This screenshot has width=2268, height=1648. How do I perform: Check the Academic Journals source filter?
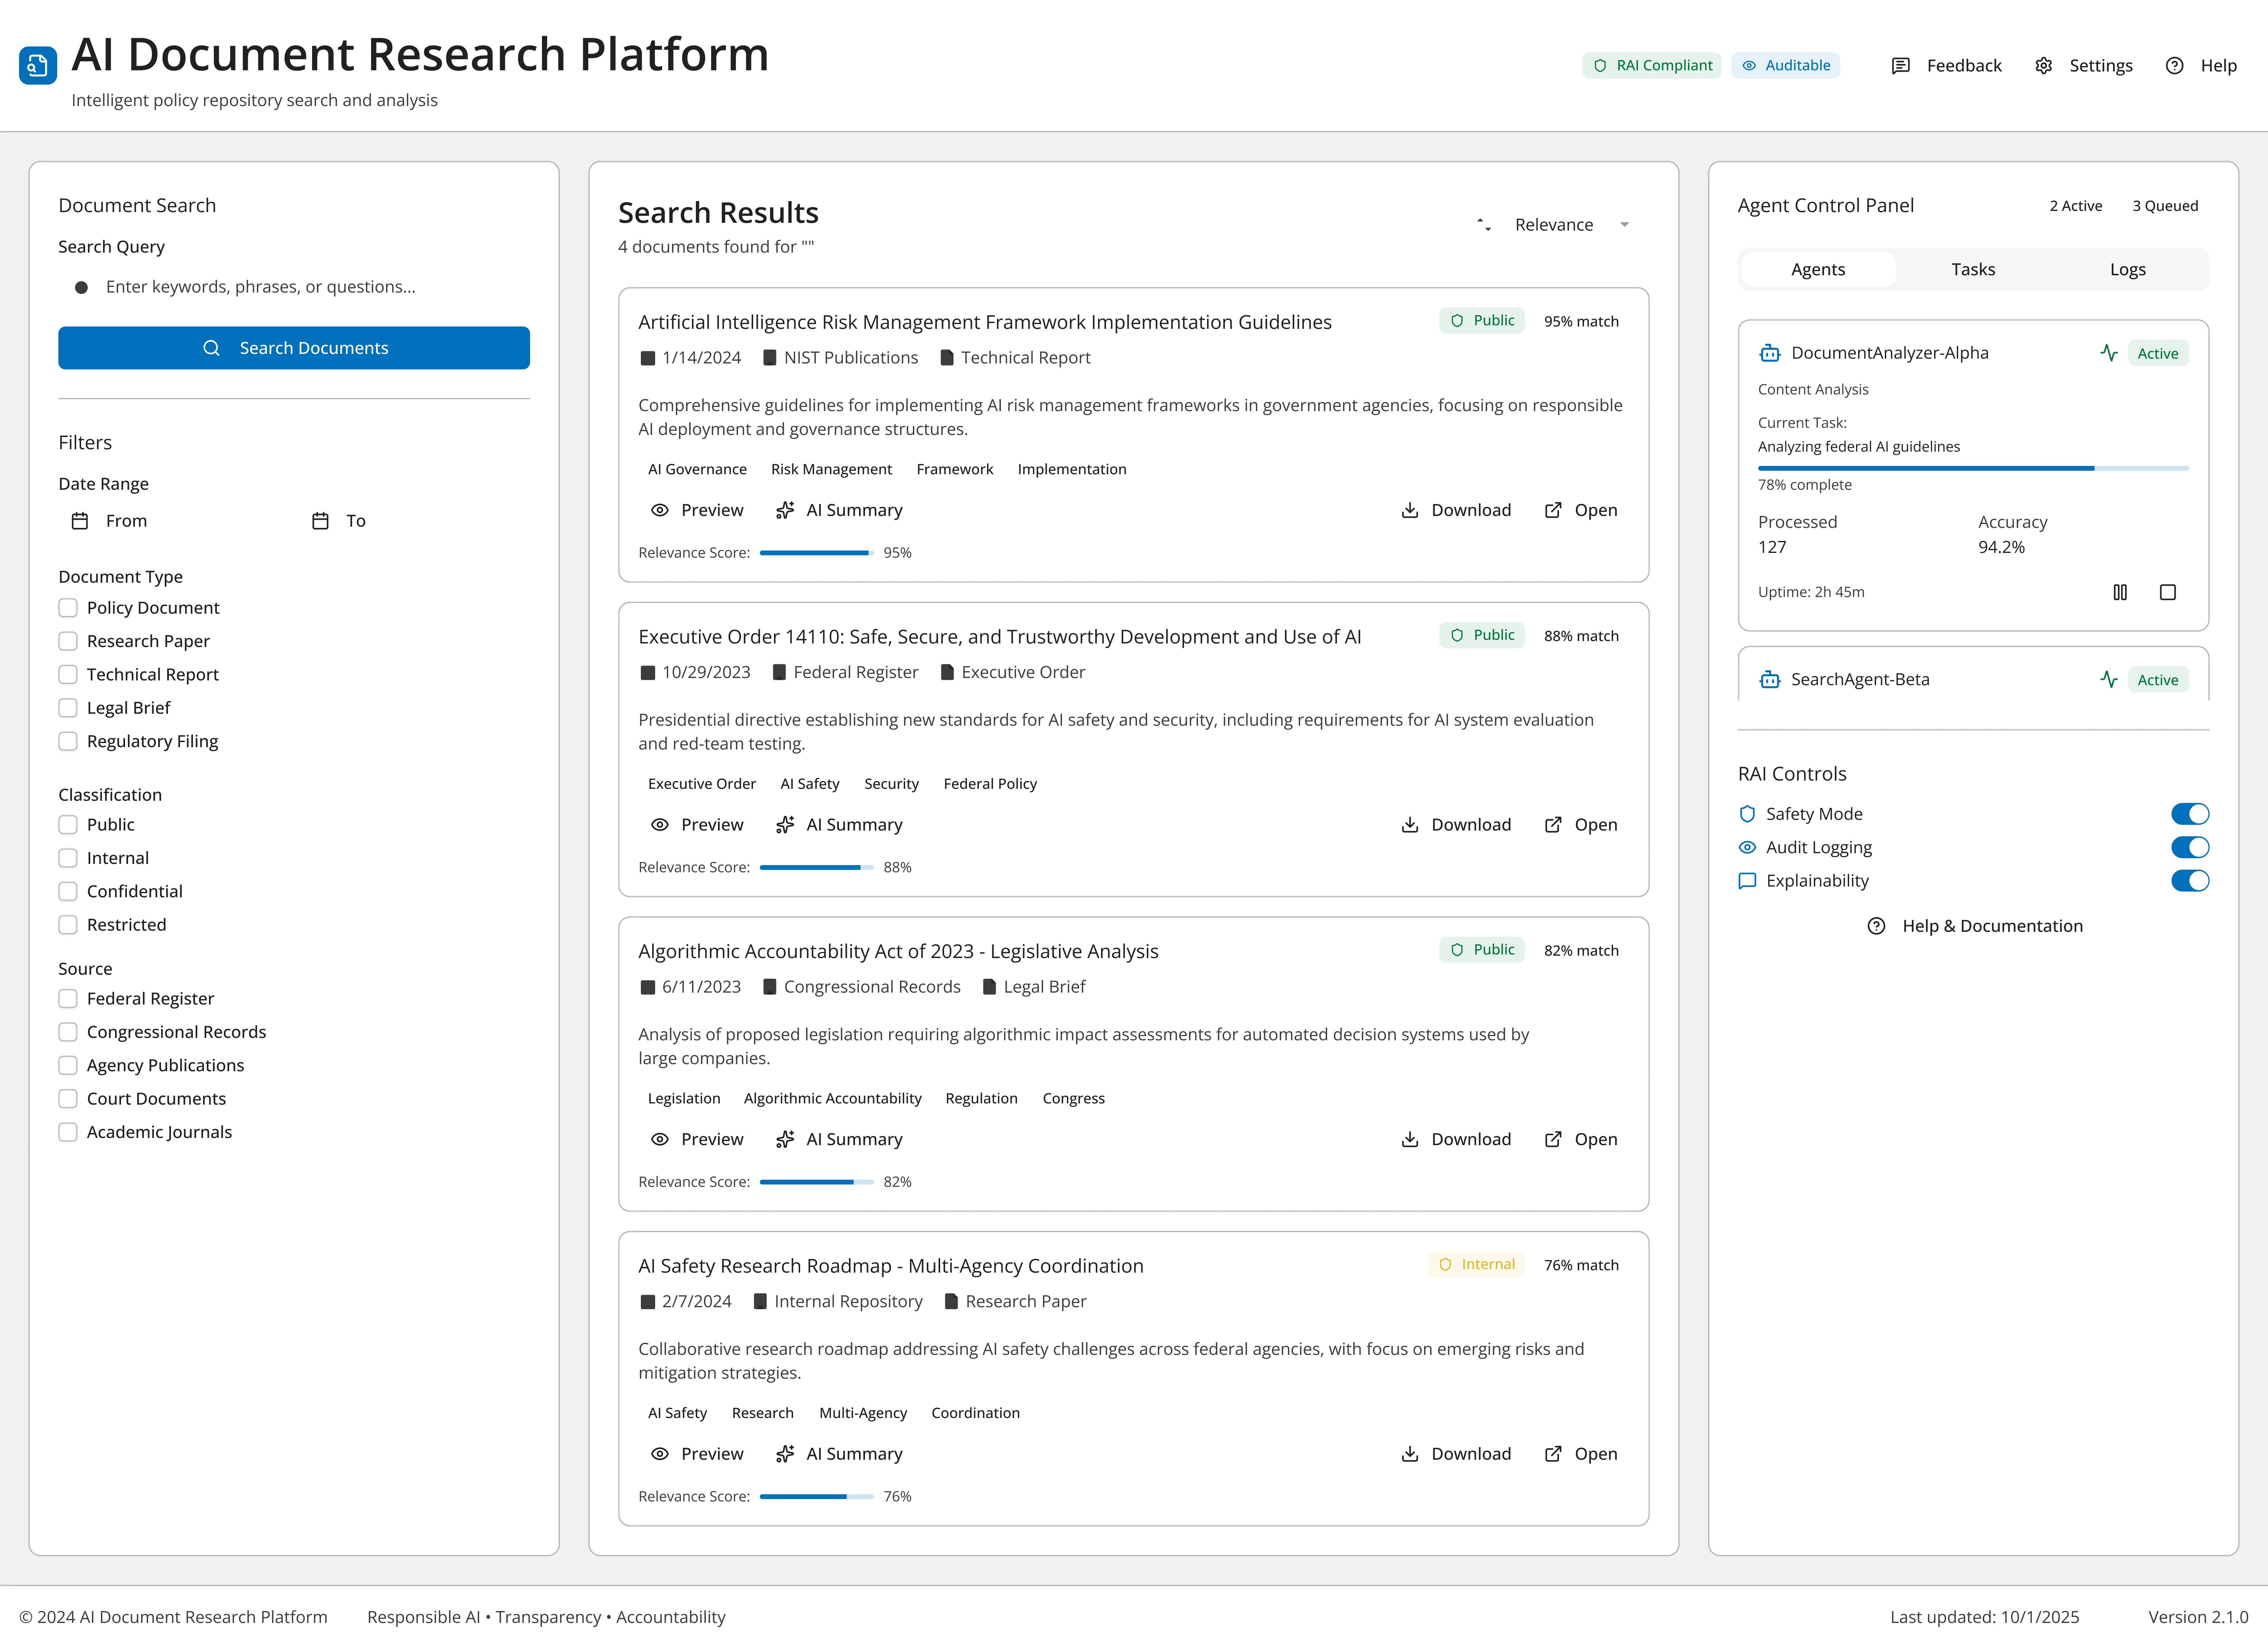click(68, 1132)
